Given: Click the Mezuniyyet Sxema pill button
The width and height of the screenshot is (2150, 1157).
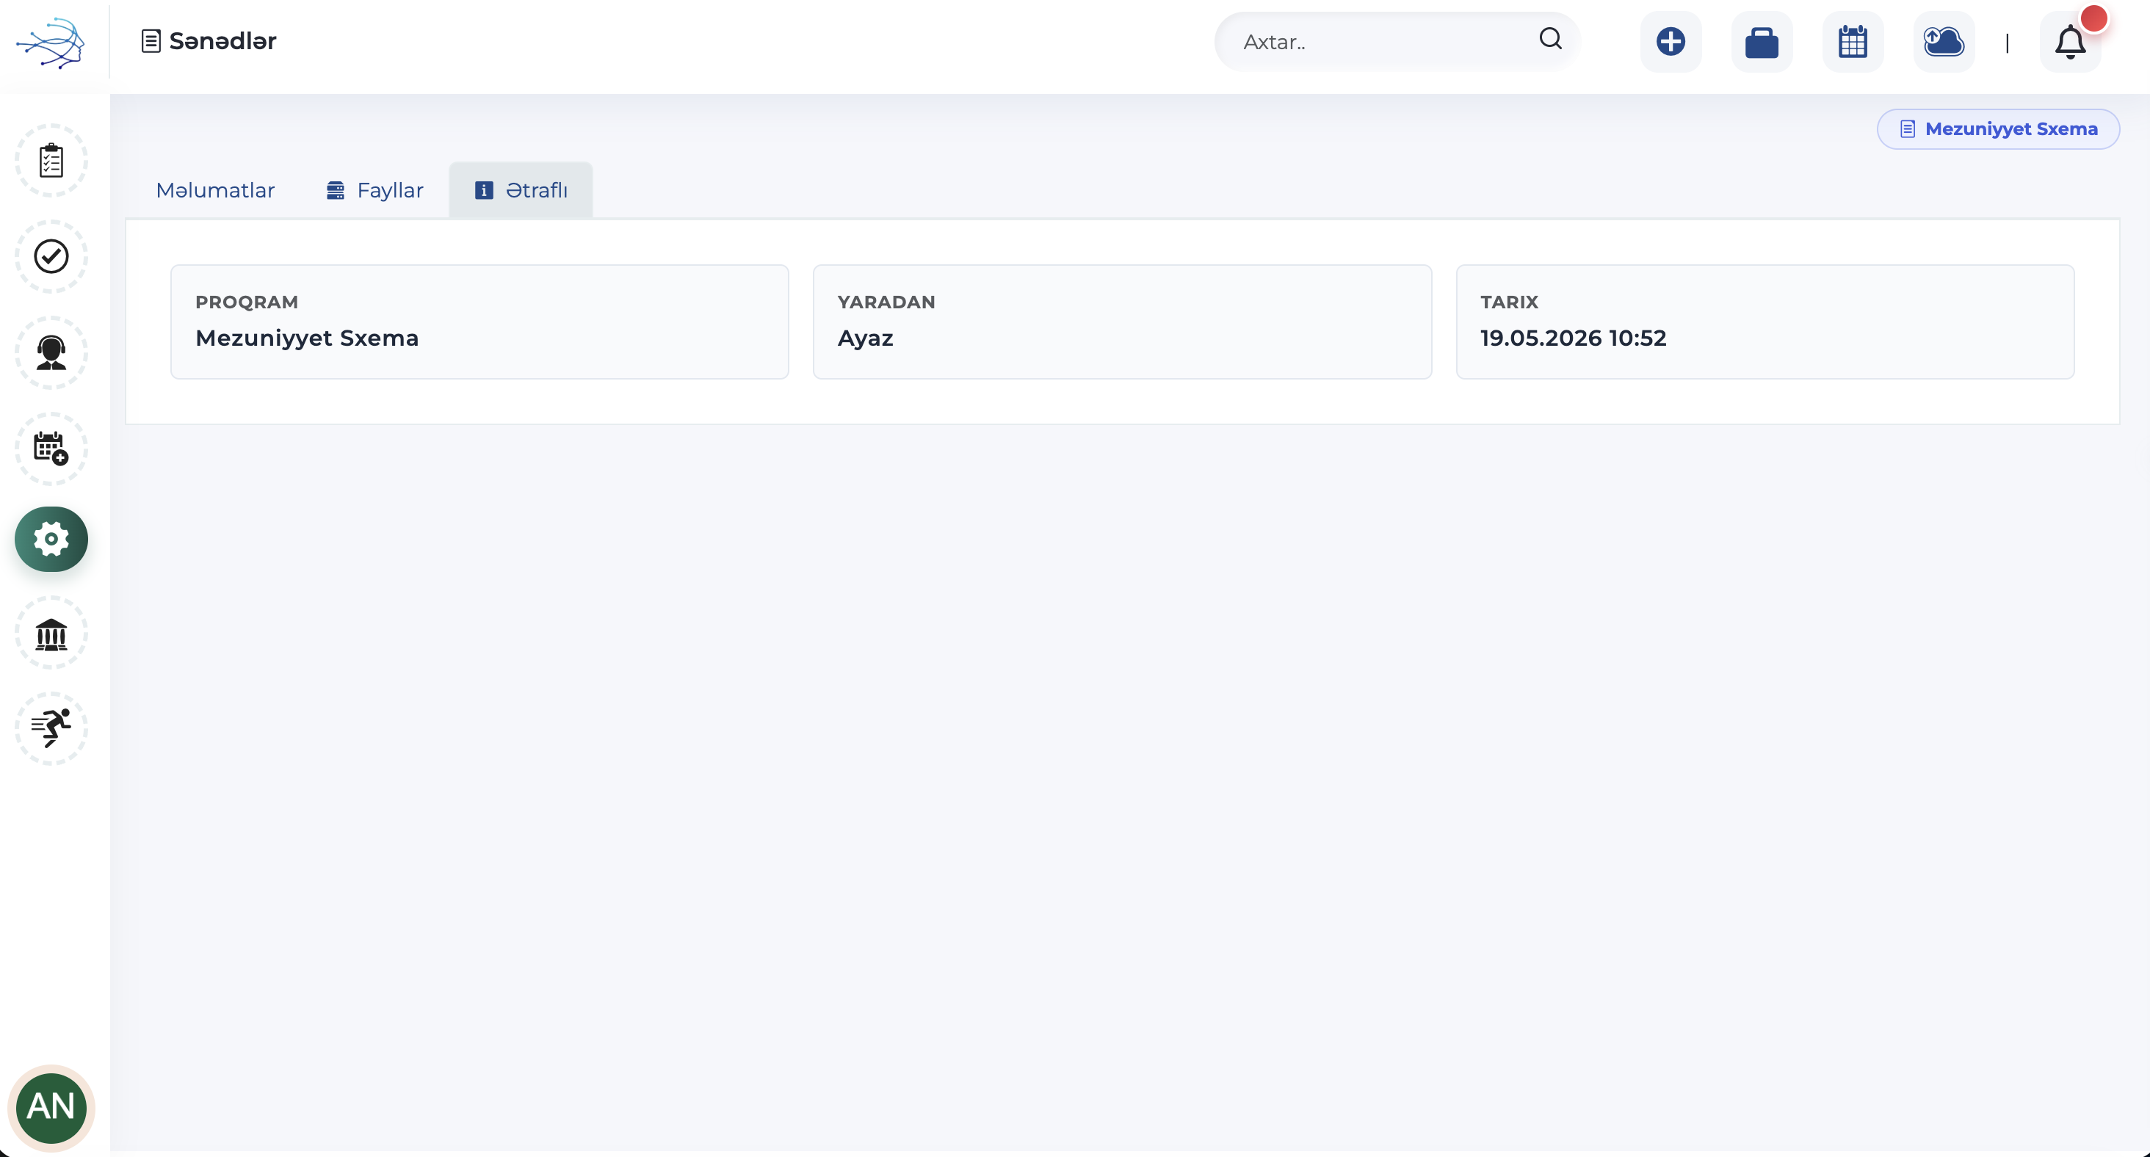Looking at the screenshot, I should pyautogui.click(x=1998, y=129).
